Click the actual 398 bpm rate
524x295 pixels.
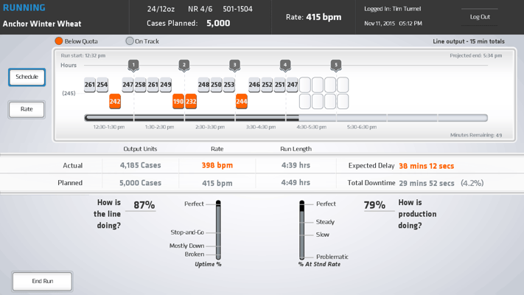click(217, 165)
